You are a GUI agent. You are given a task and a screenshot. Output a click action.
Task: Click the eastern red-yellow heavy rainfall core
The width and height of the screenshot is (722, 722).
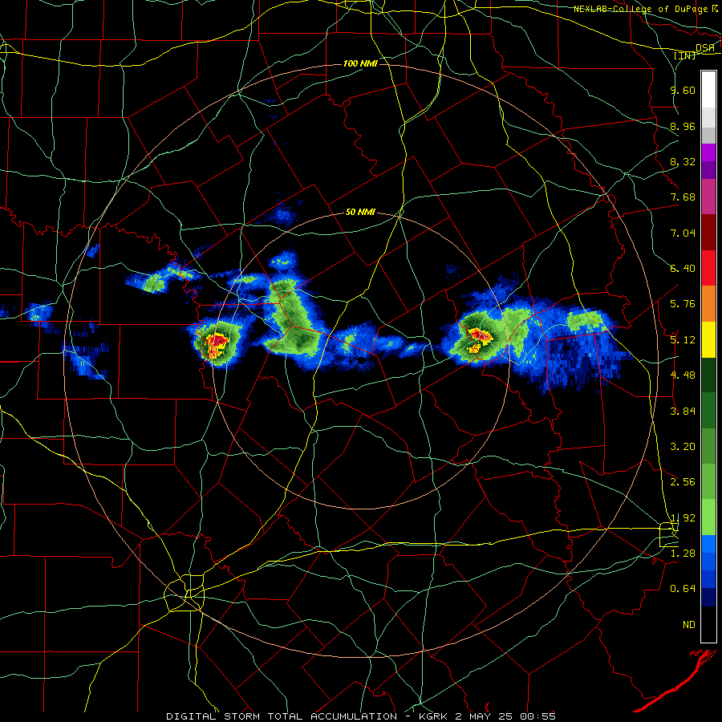(479, 339)
